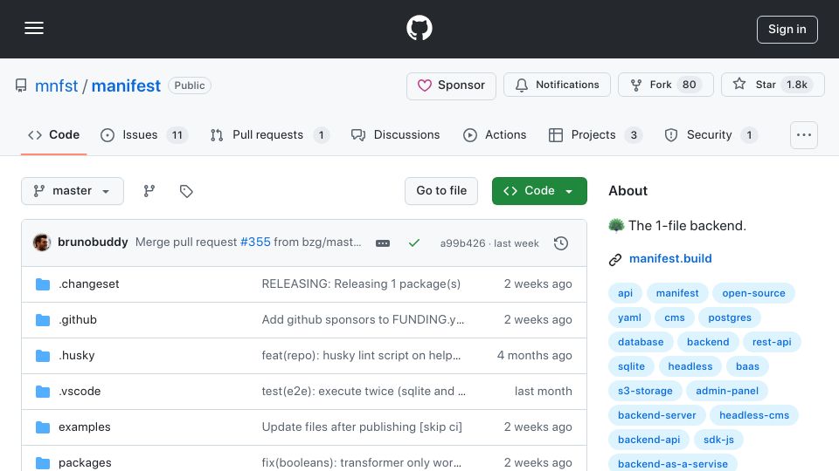Open brunobuddy's avatar
The height and width of the screenshot is (471, 839).
click(42, 242)
